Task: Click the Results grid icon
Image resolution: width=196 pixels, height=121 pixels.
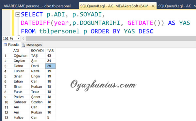Action: point(5,45)
